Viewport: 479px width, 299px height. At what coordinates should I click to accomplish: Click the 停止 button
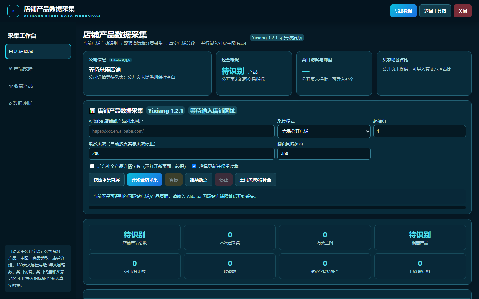[x=224, y=180]
